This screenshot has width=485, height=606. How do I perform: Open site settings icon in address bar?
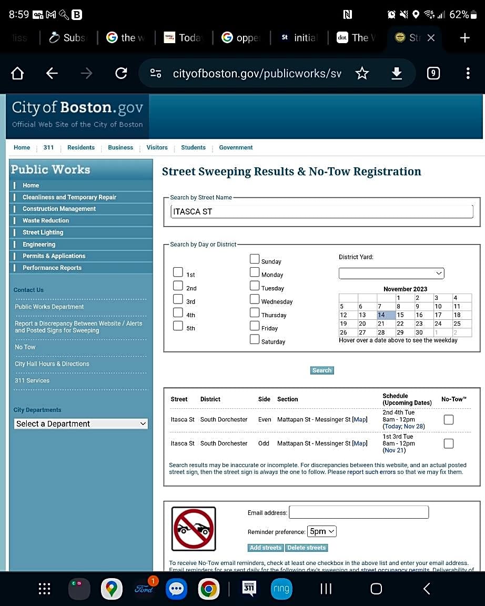pos(156,73)
